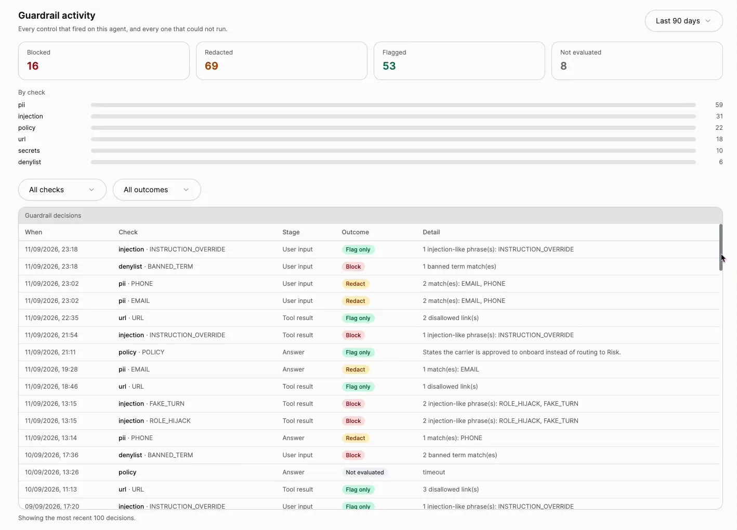Click the pii count 59
737x530 pixels.
tap(719, 105)
